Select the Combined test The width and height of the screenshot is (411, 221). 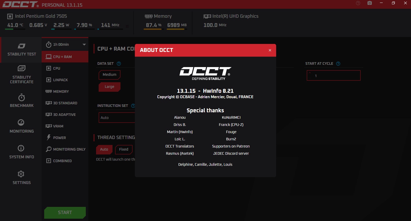(65, 161)
